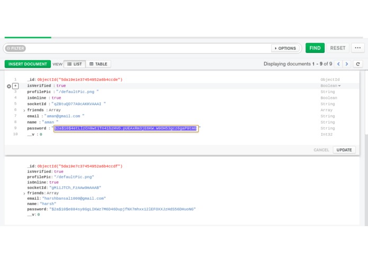368x261 pixels.
Task: Click socketId gMiiJTCh_FzAAw9mAAAB
Action: 75,188
